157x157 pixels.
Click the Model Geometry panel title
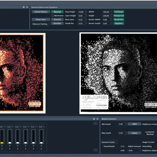click(109, 119)
